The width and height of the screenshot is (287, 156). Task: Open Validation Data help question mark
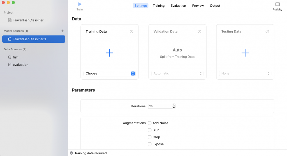pos(199,31)
